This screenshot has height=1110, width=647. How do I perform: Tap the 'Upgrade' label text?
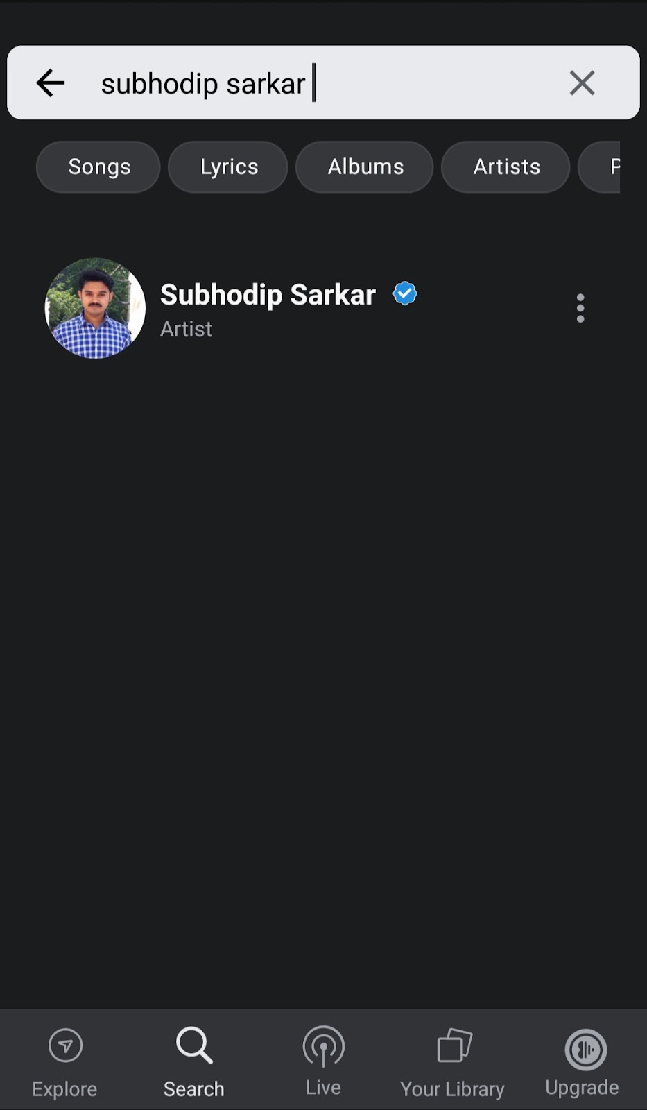coord(582,1088)
